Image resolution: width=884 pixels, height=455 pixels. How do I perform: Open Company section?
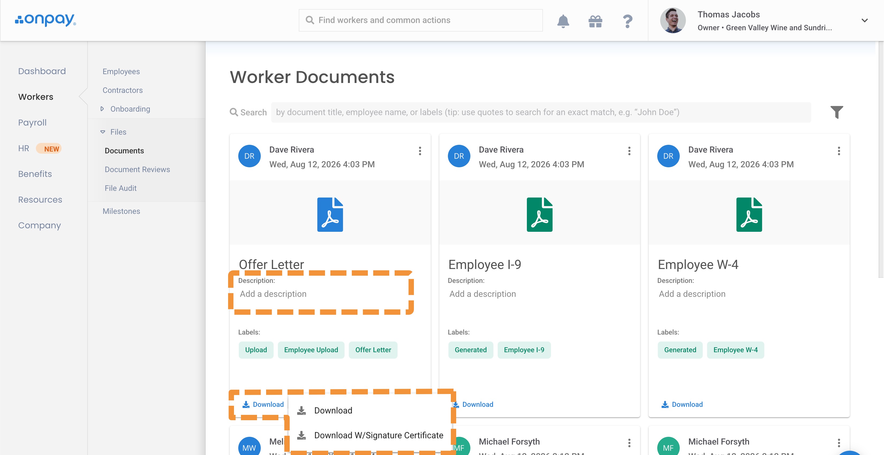(x=39, y=225)
